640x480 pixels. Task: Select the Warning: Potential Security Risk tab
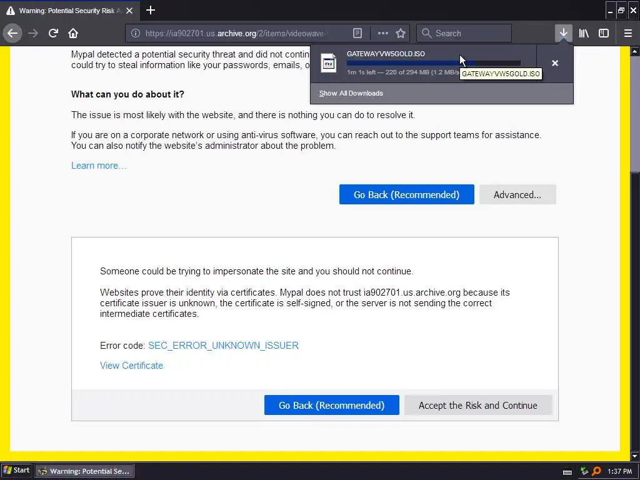[x=70, y=11]
